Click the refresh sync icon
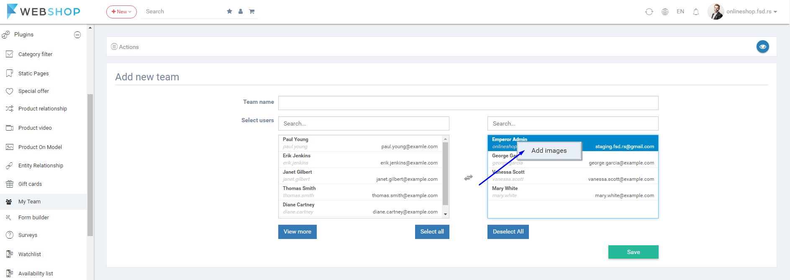The width and height of the screenshot is (790, 280). pyautogui.click(x=649, y=12)
